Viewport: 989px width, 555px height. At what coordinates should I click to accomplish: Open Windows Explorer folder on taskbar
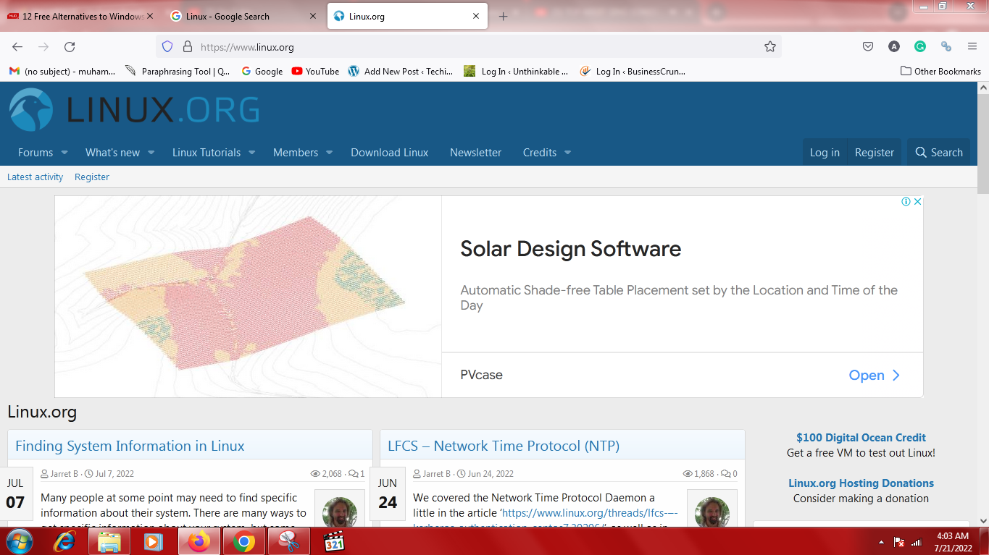pyautogui.click(x=109, y=541)
